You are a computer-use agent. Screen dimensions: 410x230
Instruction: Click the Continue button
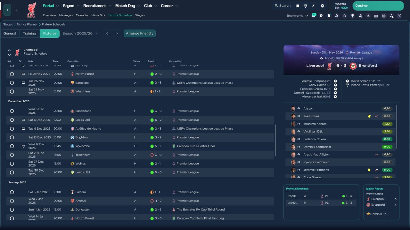coord(378,6)
